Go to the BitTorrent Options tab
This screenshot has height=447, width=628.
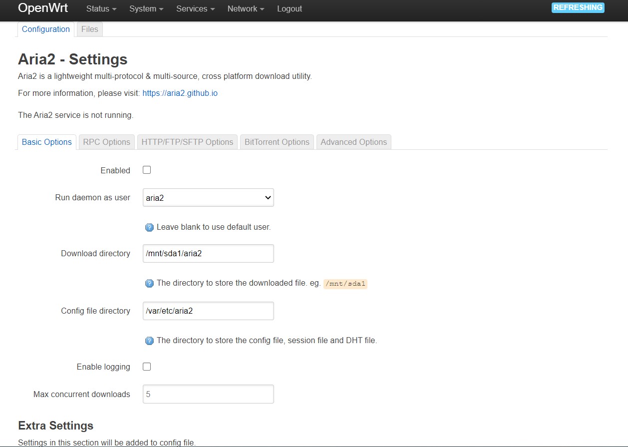[277, 142]
